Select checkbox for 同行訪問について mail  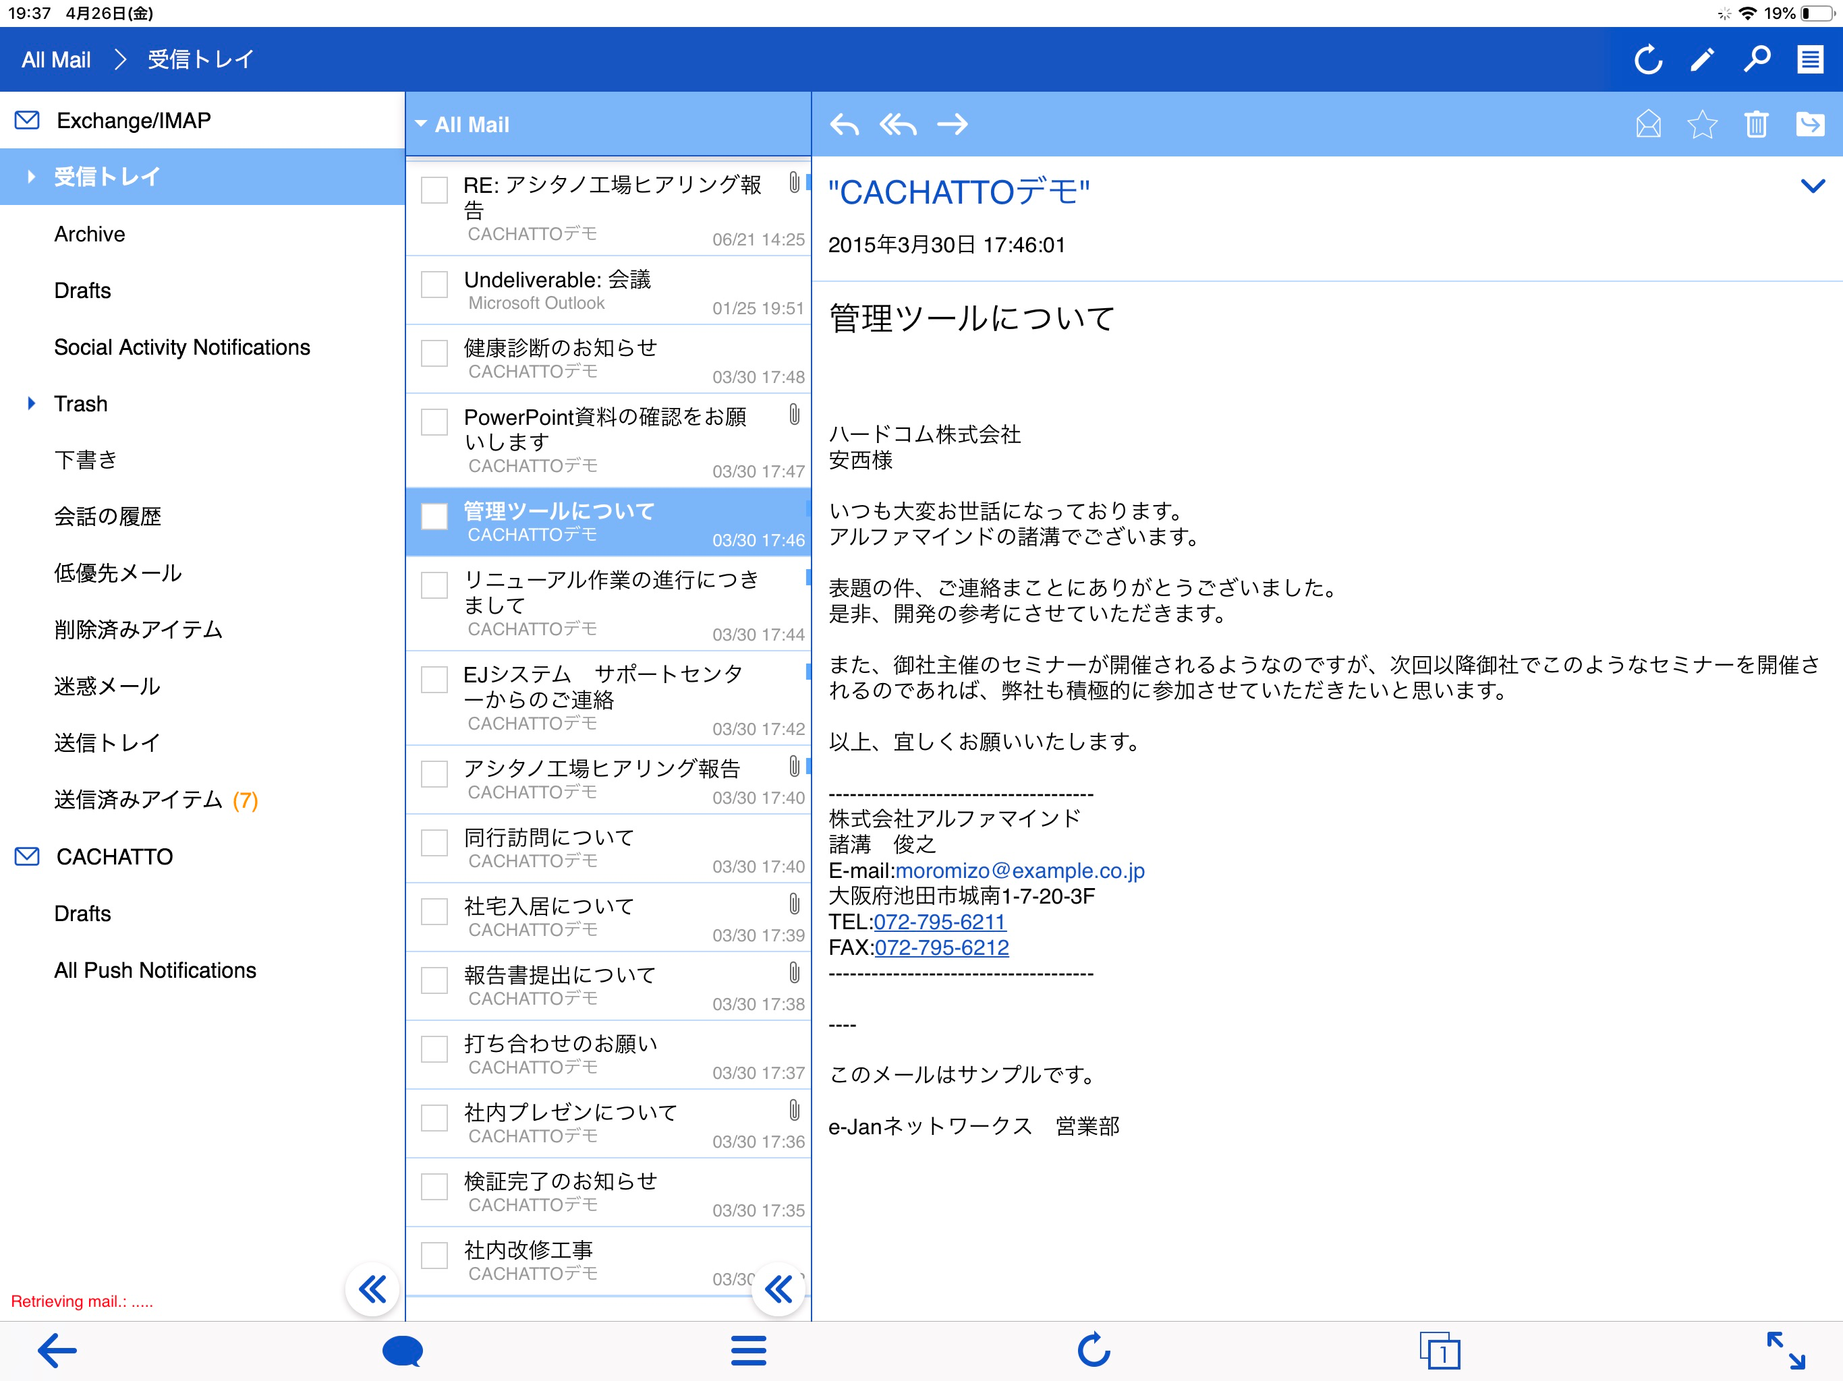click(434, 843)
